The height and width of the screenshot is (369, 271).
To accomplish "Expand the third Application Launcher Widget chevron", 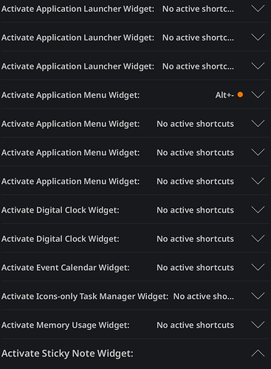I will 258,66.
